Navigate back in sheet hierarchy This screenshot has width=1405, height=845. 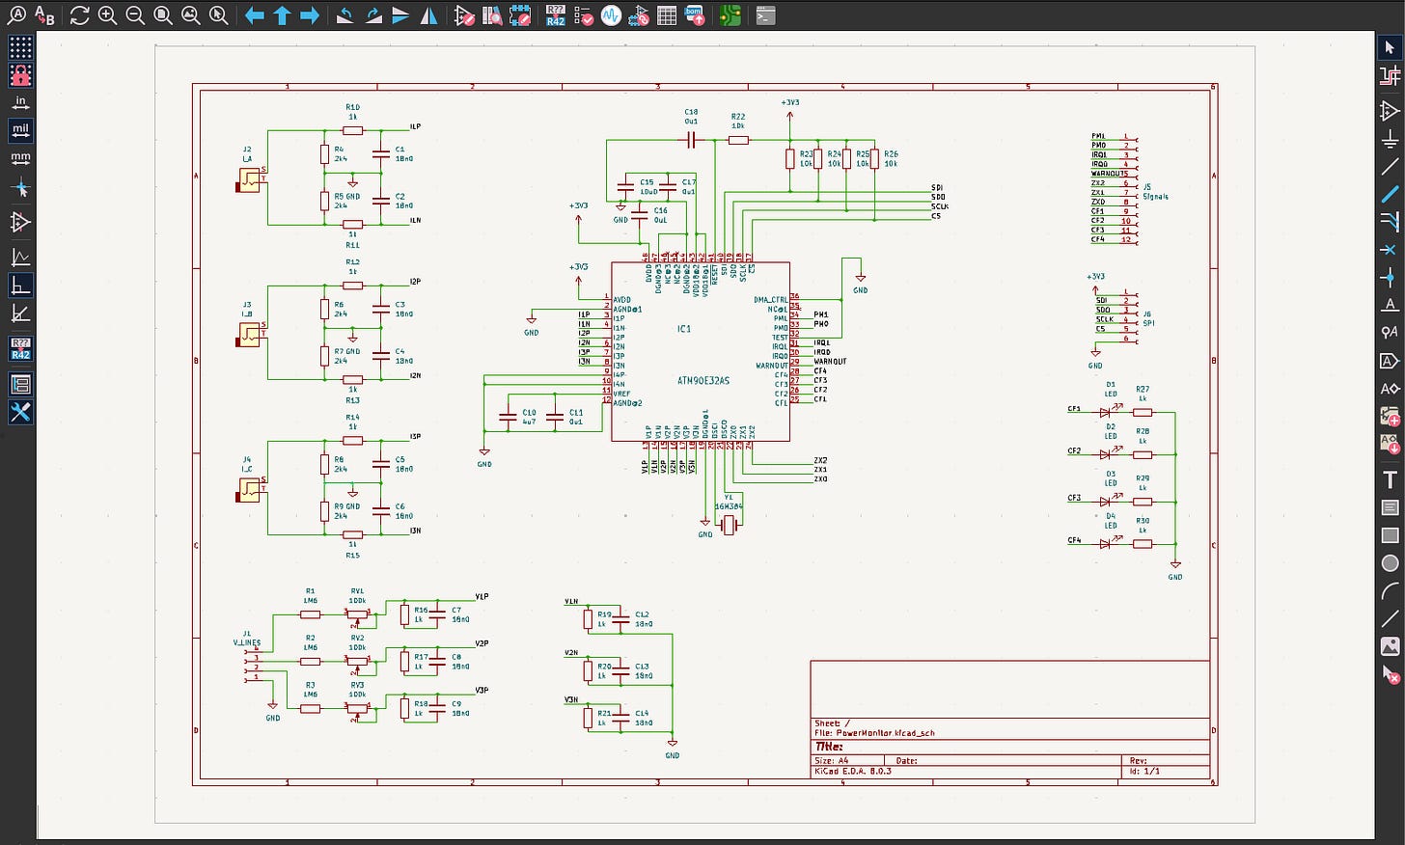pos(254,15)
